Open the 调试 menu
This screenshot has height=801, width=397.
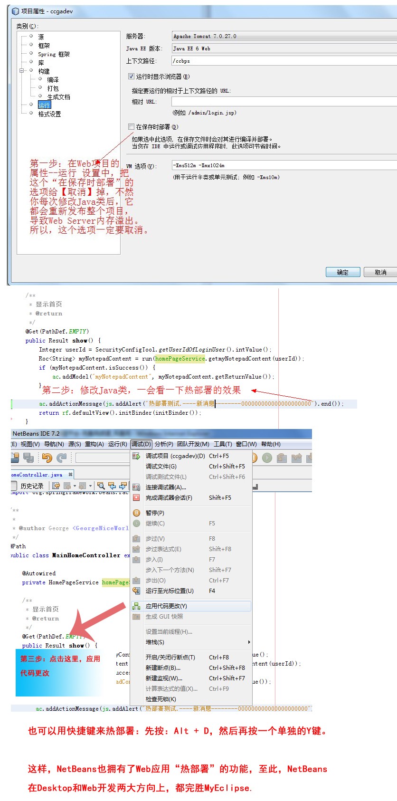[141, 444]
